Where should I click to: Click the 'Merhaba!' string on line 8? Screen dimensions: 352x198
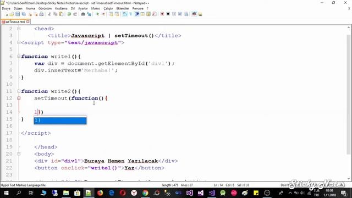click(98, 70)
